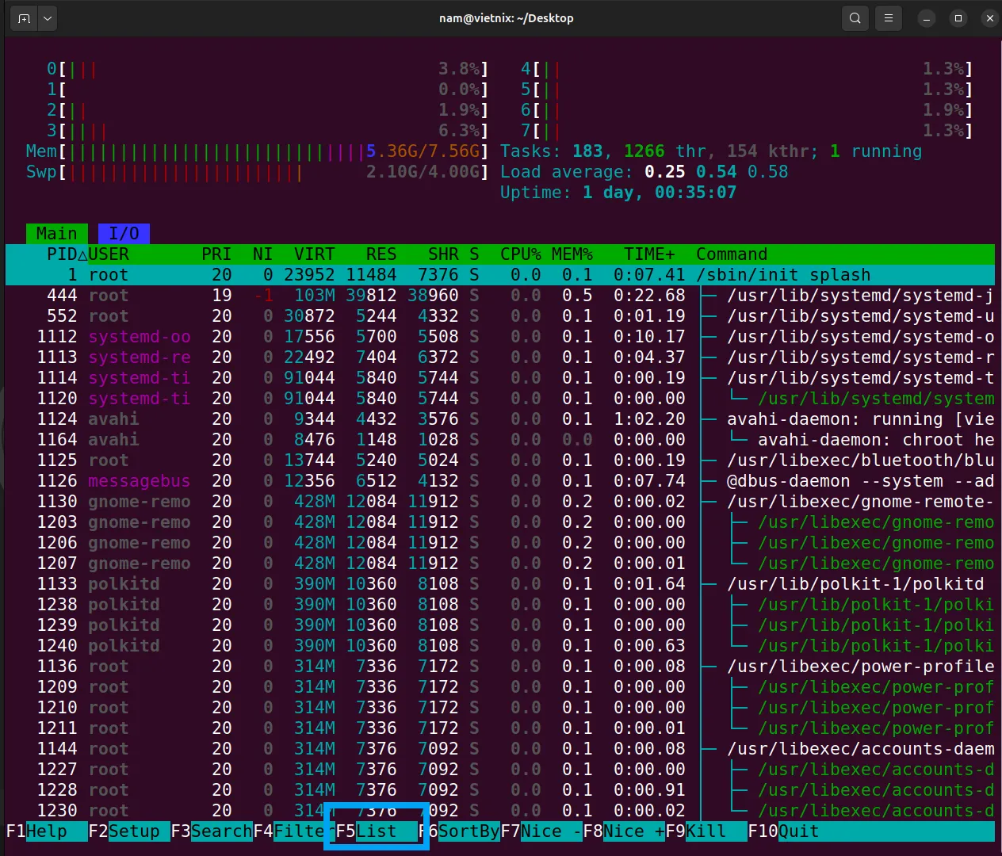1002x856 pixels.
Task: Select the avahi-daemon: running row
Action: [x=500, y=419]
